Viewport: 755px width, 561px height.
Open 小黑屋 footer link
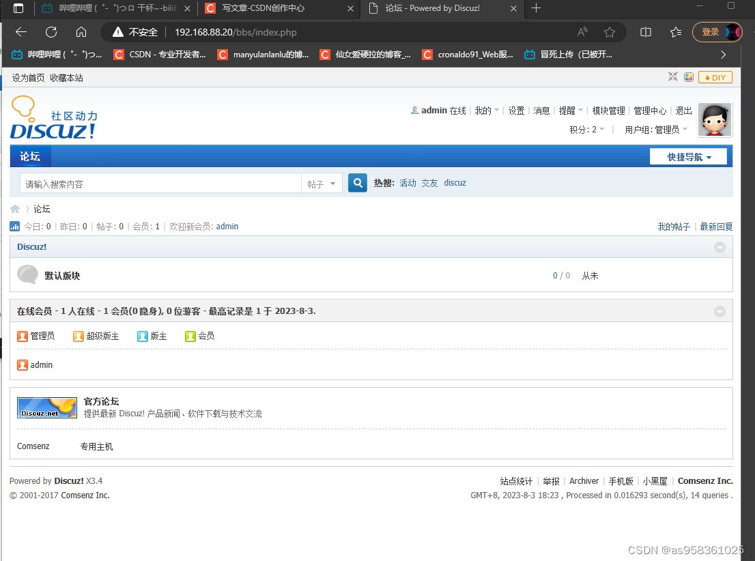[x=655, y=481]
